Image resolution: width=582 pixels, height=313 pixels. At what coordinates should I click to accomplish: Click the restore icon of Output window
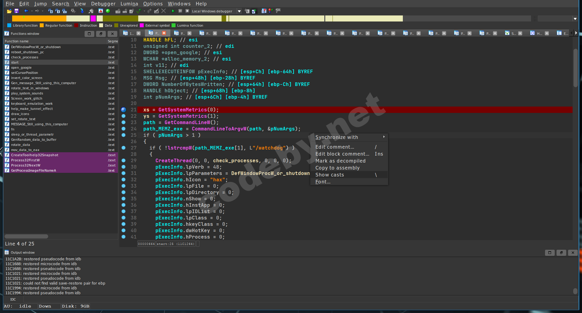pyautogui.click(x=561, y=253)
